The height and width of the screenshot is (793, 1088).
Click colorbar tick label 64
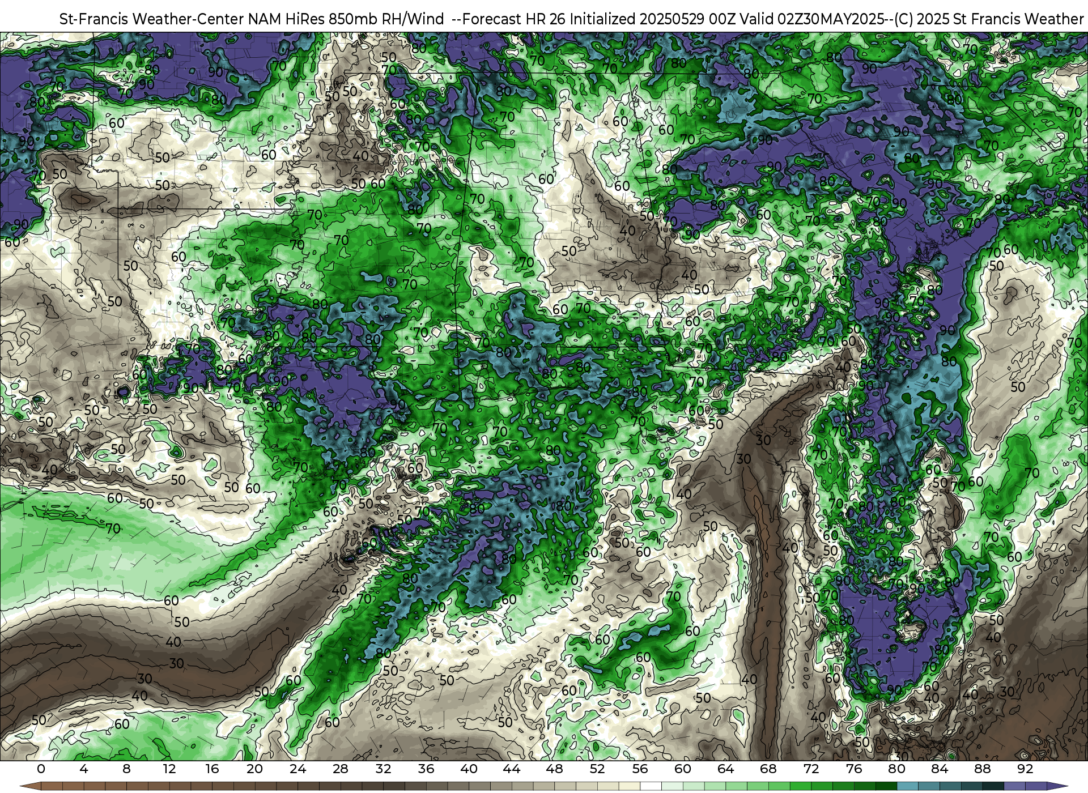725,769
